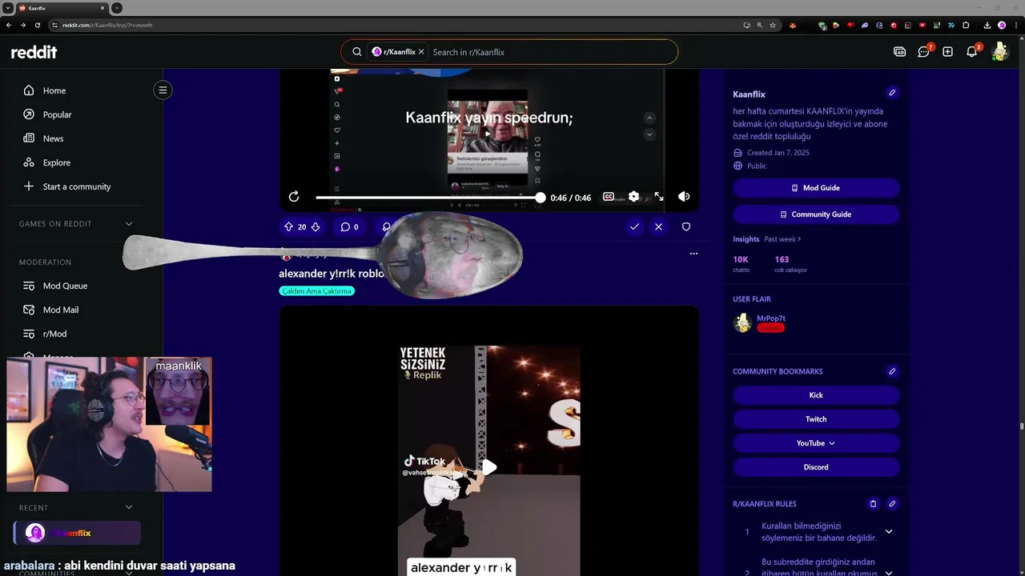The width and height of the screenshot is (1025, 576).
Task: Enter fullscreen on the video player
Action: [659, 197]
